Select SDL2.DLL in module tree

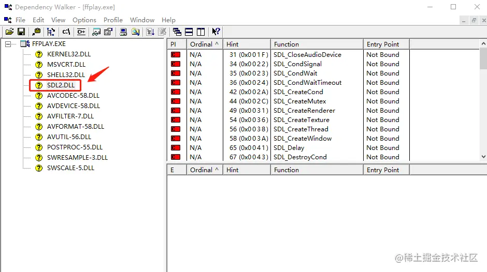coord(61,85)
